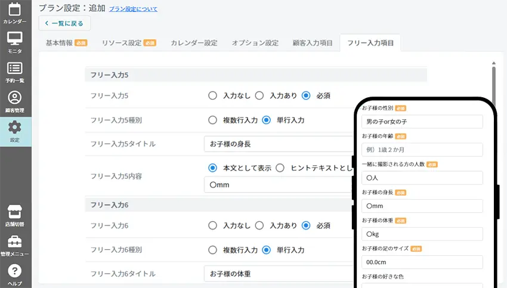Click the 一緒に撮影される方の人数 label

click(x=393, y=164)
